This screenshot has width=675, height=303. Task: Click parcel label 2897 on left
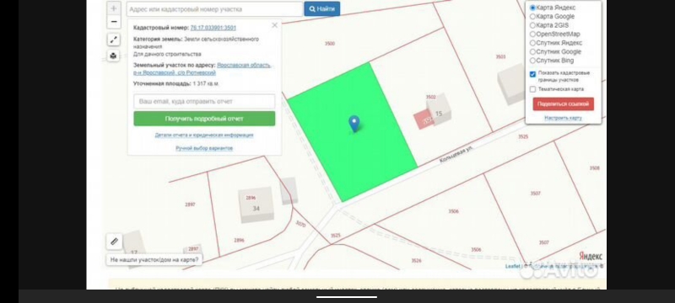190,205
